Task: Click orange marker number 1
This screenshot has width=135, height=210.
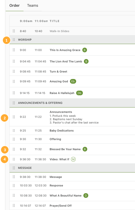Action: (6, 40)
